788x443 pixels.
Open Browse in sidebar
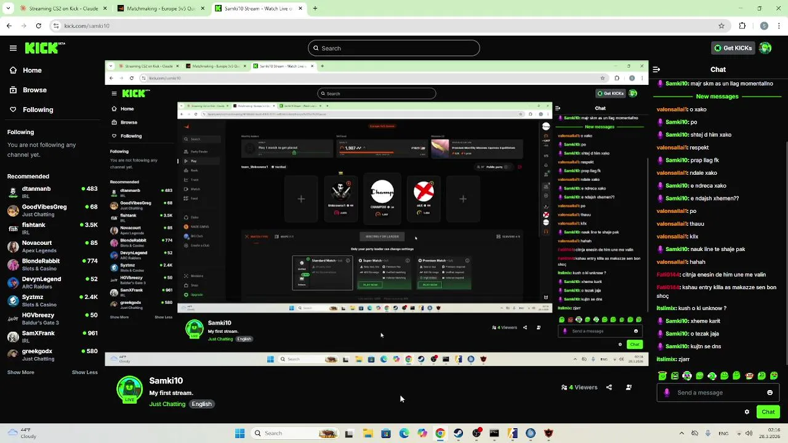click(28, 90)
